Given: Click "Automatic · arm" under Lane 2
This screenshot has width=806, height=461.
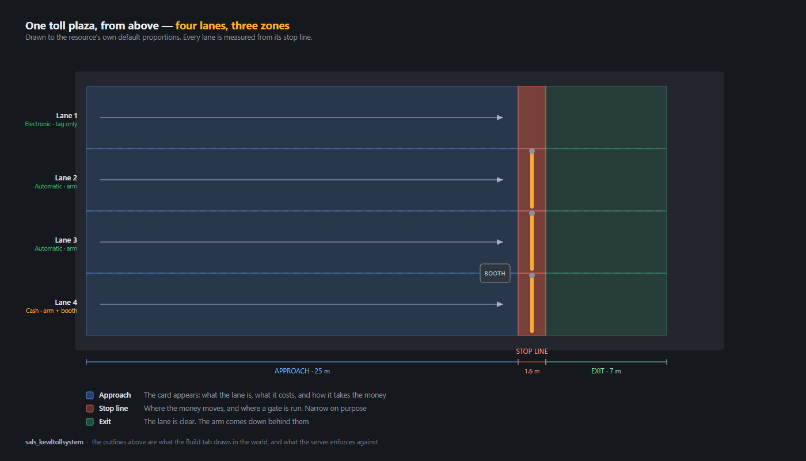Looking at the screenshot, I should pos(56,186).
